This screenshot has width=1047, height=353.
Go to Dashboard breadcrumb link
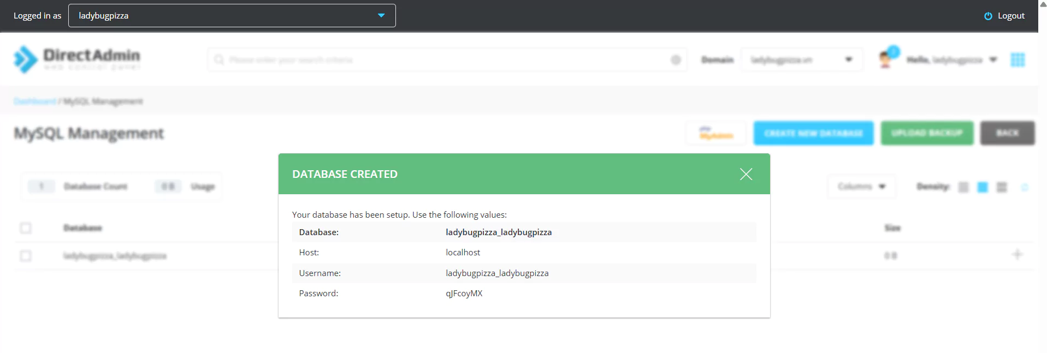34,101
